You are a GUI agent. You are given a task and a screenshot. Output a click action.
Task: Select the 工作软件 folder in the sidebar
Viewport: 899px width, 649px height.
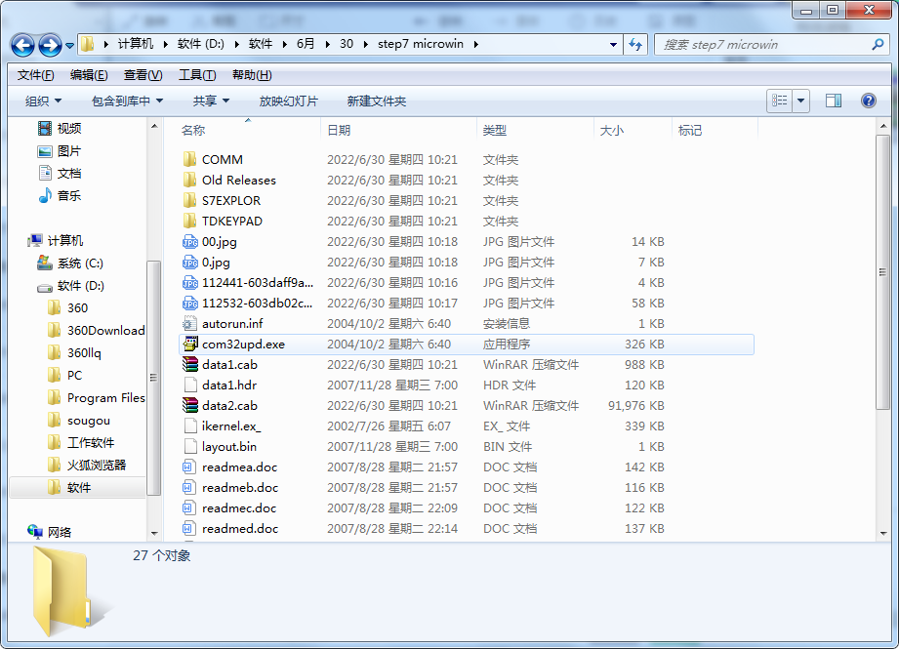[x=81, y=443]
